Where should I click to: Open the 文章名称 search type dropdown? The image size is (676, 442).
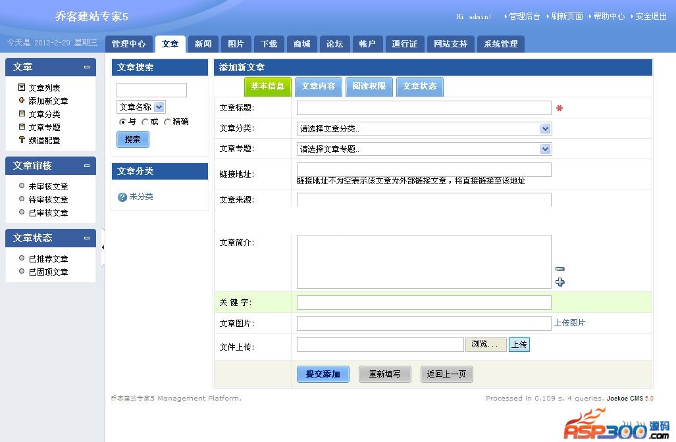(159, 107)
